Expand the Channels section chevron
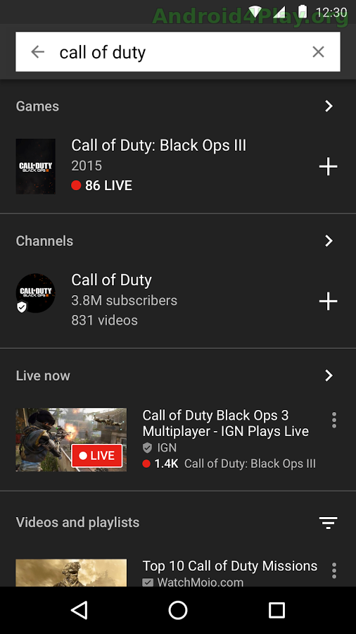Image resolution: width=356 pixels, height=634 pixels. tap(329, 241)
